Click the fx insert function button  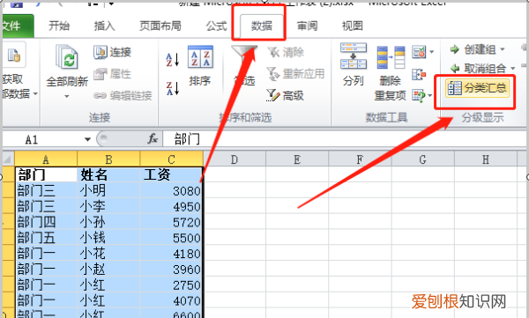[x=153, y=138]
